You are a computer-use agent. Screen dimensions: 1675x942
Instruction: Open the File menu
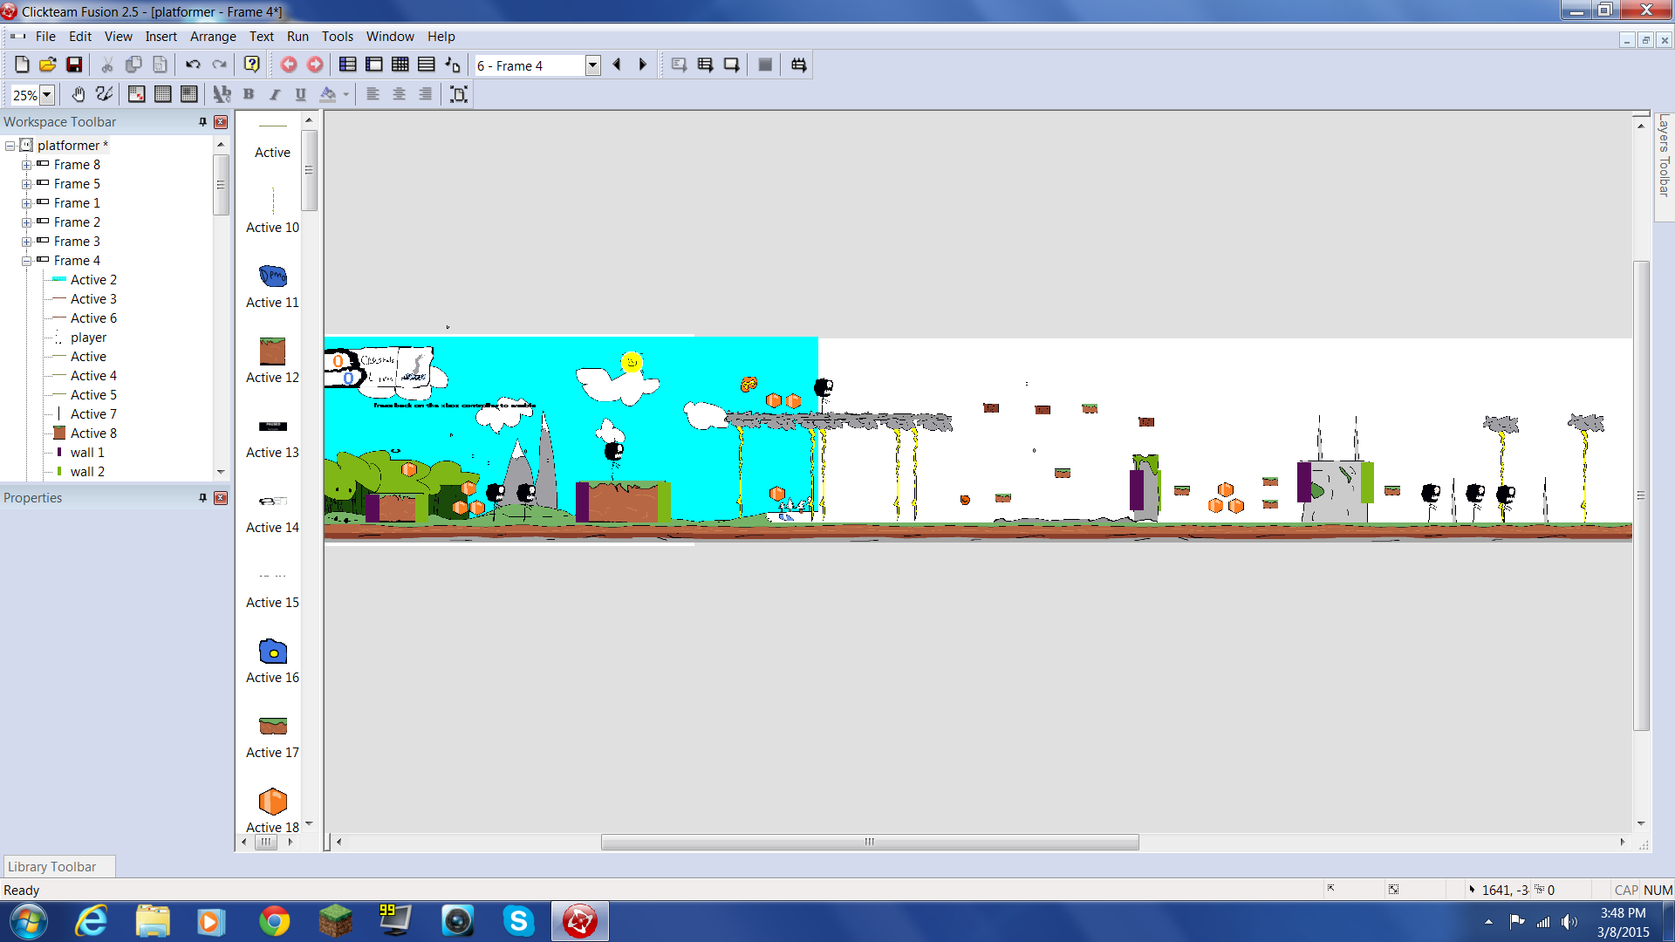45,37
